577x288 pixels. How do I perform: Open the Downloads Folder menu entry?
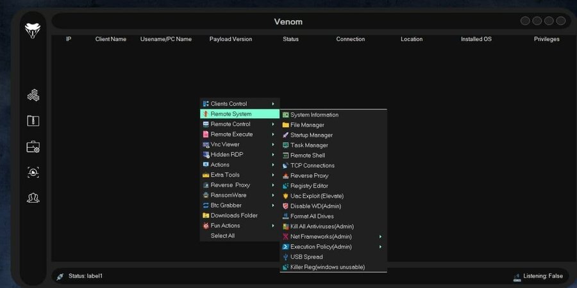[x=234, y=216]
